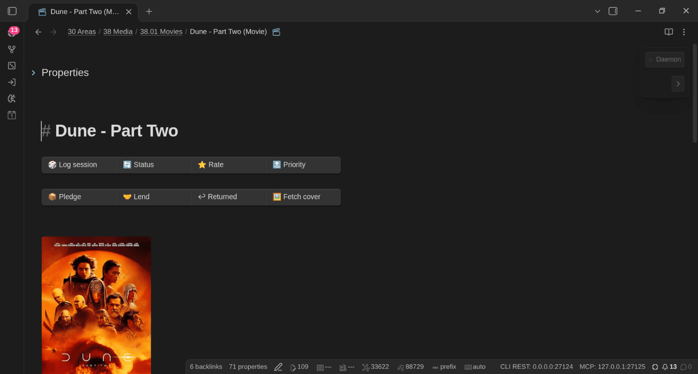Click the arrow-into-bracket ribbon icon
This screenshot has width=698, height=374.
[x=12, y=82]
